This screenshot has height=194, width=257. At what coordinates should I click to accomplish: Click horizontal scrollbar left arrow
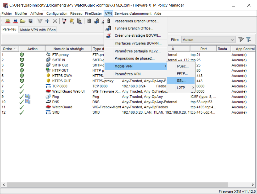click(x=4, y=185)
